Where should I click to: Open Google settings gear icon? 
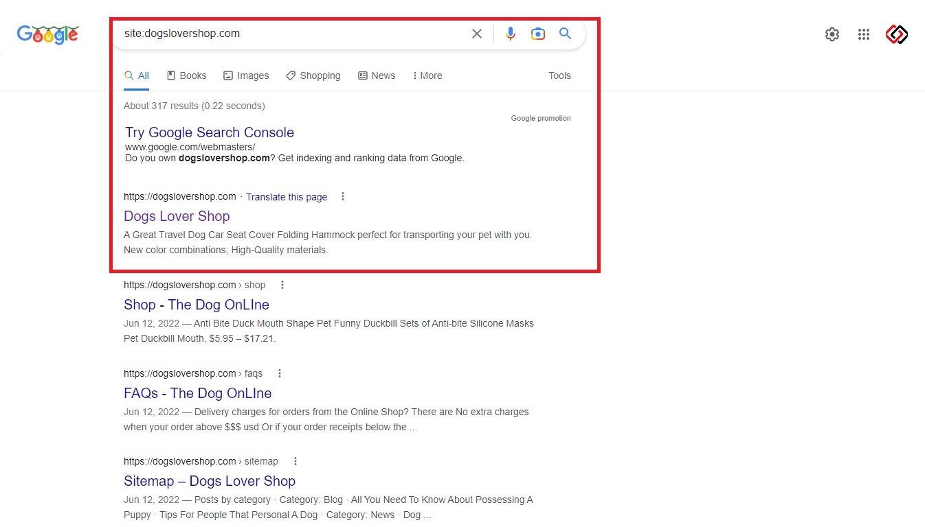832,34
